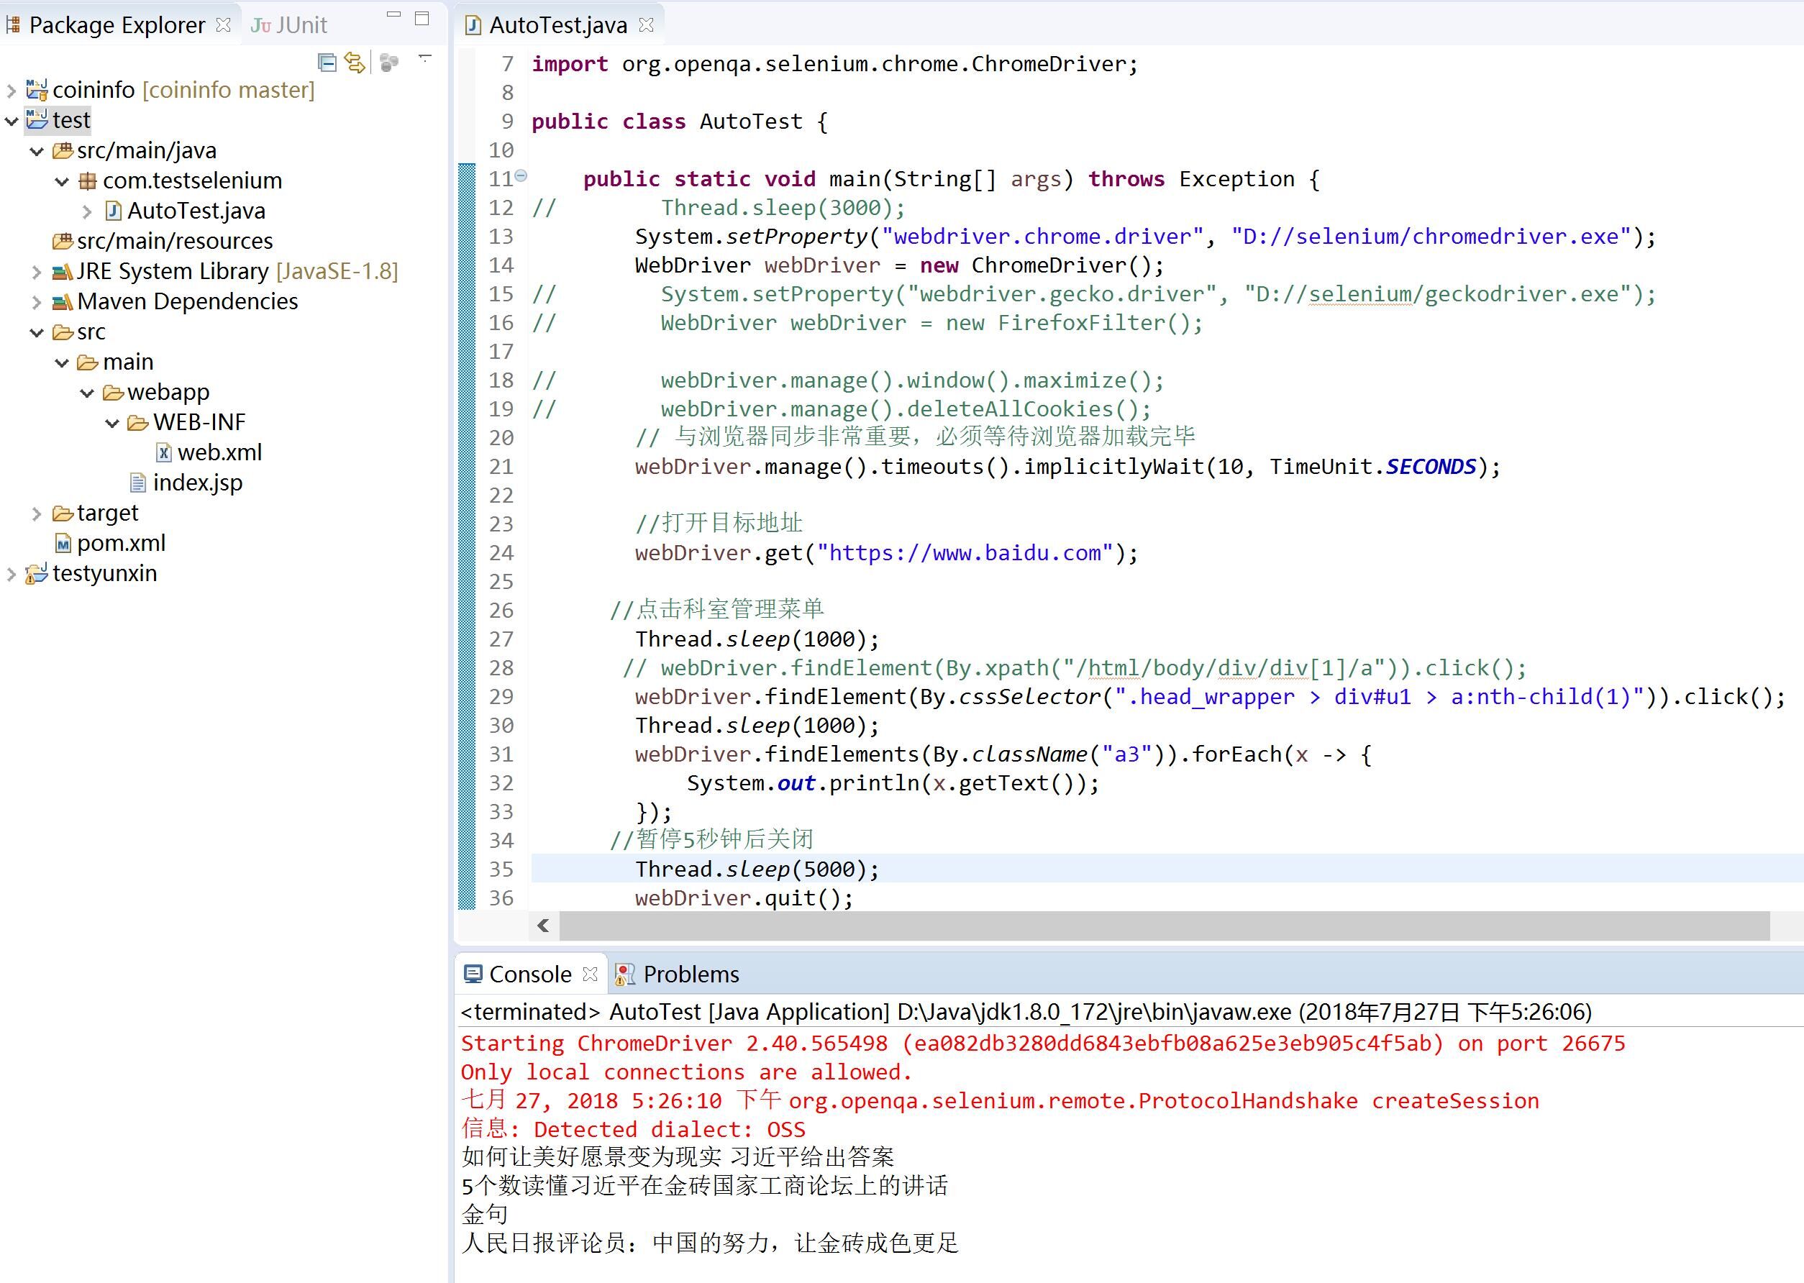The height and width of the screenshot is (1283, 1804).
Task: Switch to the JUnit tab
Action: (289, 25)
